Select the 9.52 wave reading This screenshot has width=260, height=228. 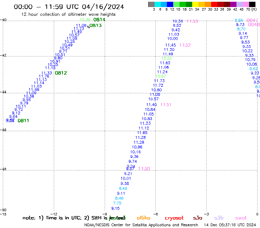click(177, 26)
